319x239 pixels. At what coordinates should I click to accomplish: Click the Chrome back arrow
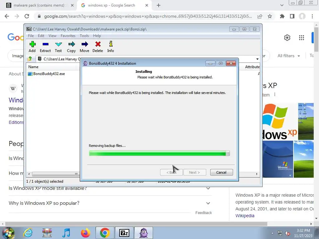(7, 16)
